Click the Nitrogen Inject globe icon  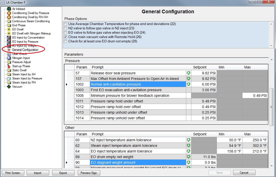pos(9,58)
